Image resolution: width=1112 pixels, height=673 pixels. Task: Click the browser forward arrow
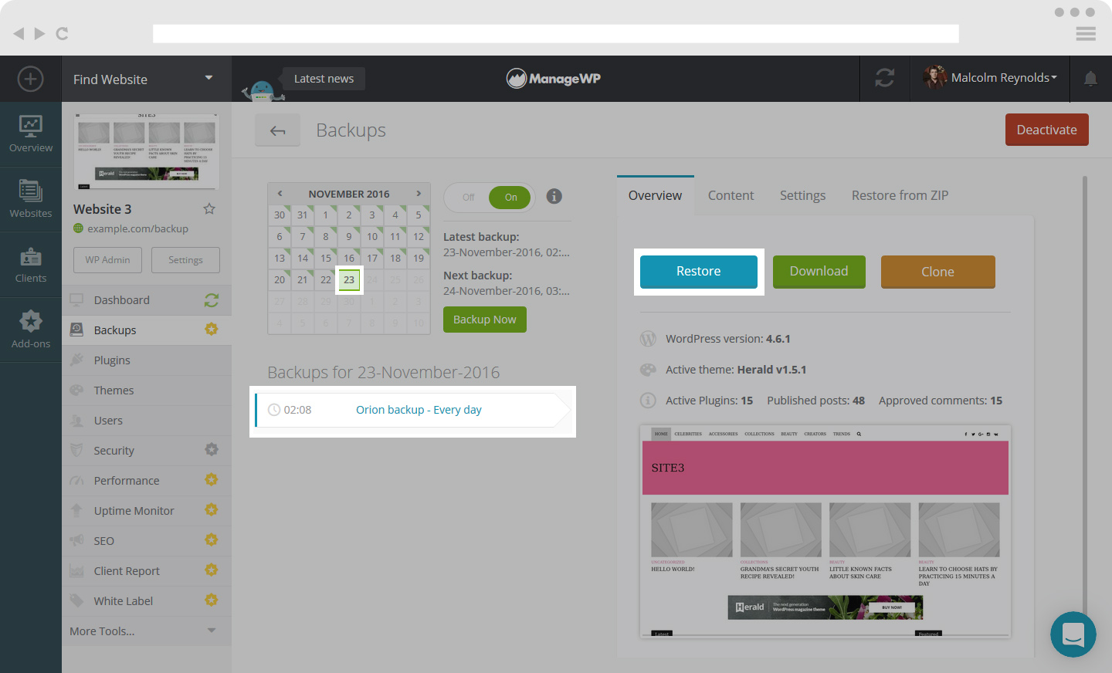pos(40,33)
